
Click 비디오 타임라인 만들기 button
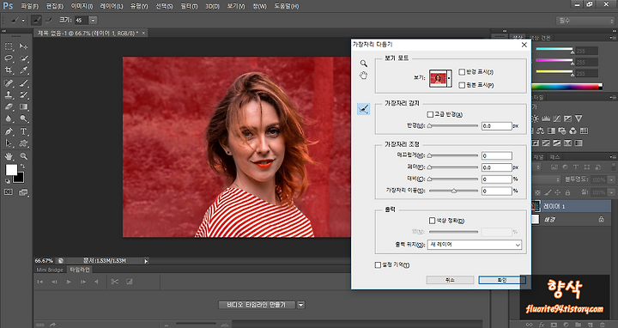tap(257, 305)
